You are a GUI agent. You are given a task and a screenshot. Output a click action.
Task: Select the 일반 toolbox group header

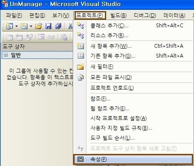point(37,55)
